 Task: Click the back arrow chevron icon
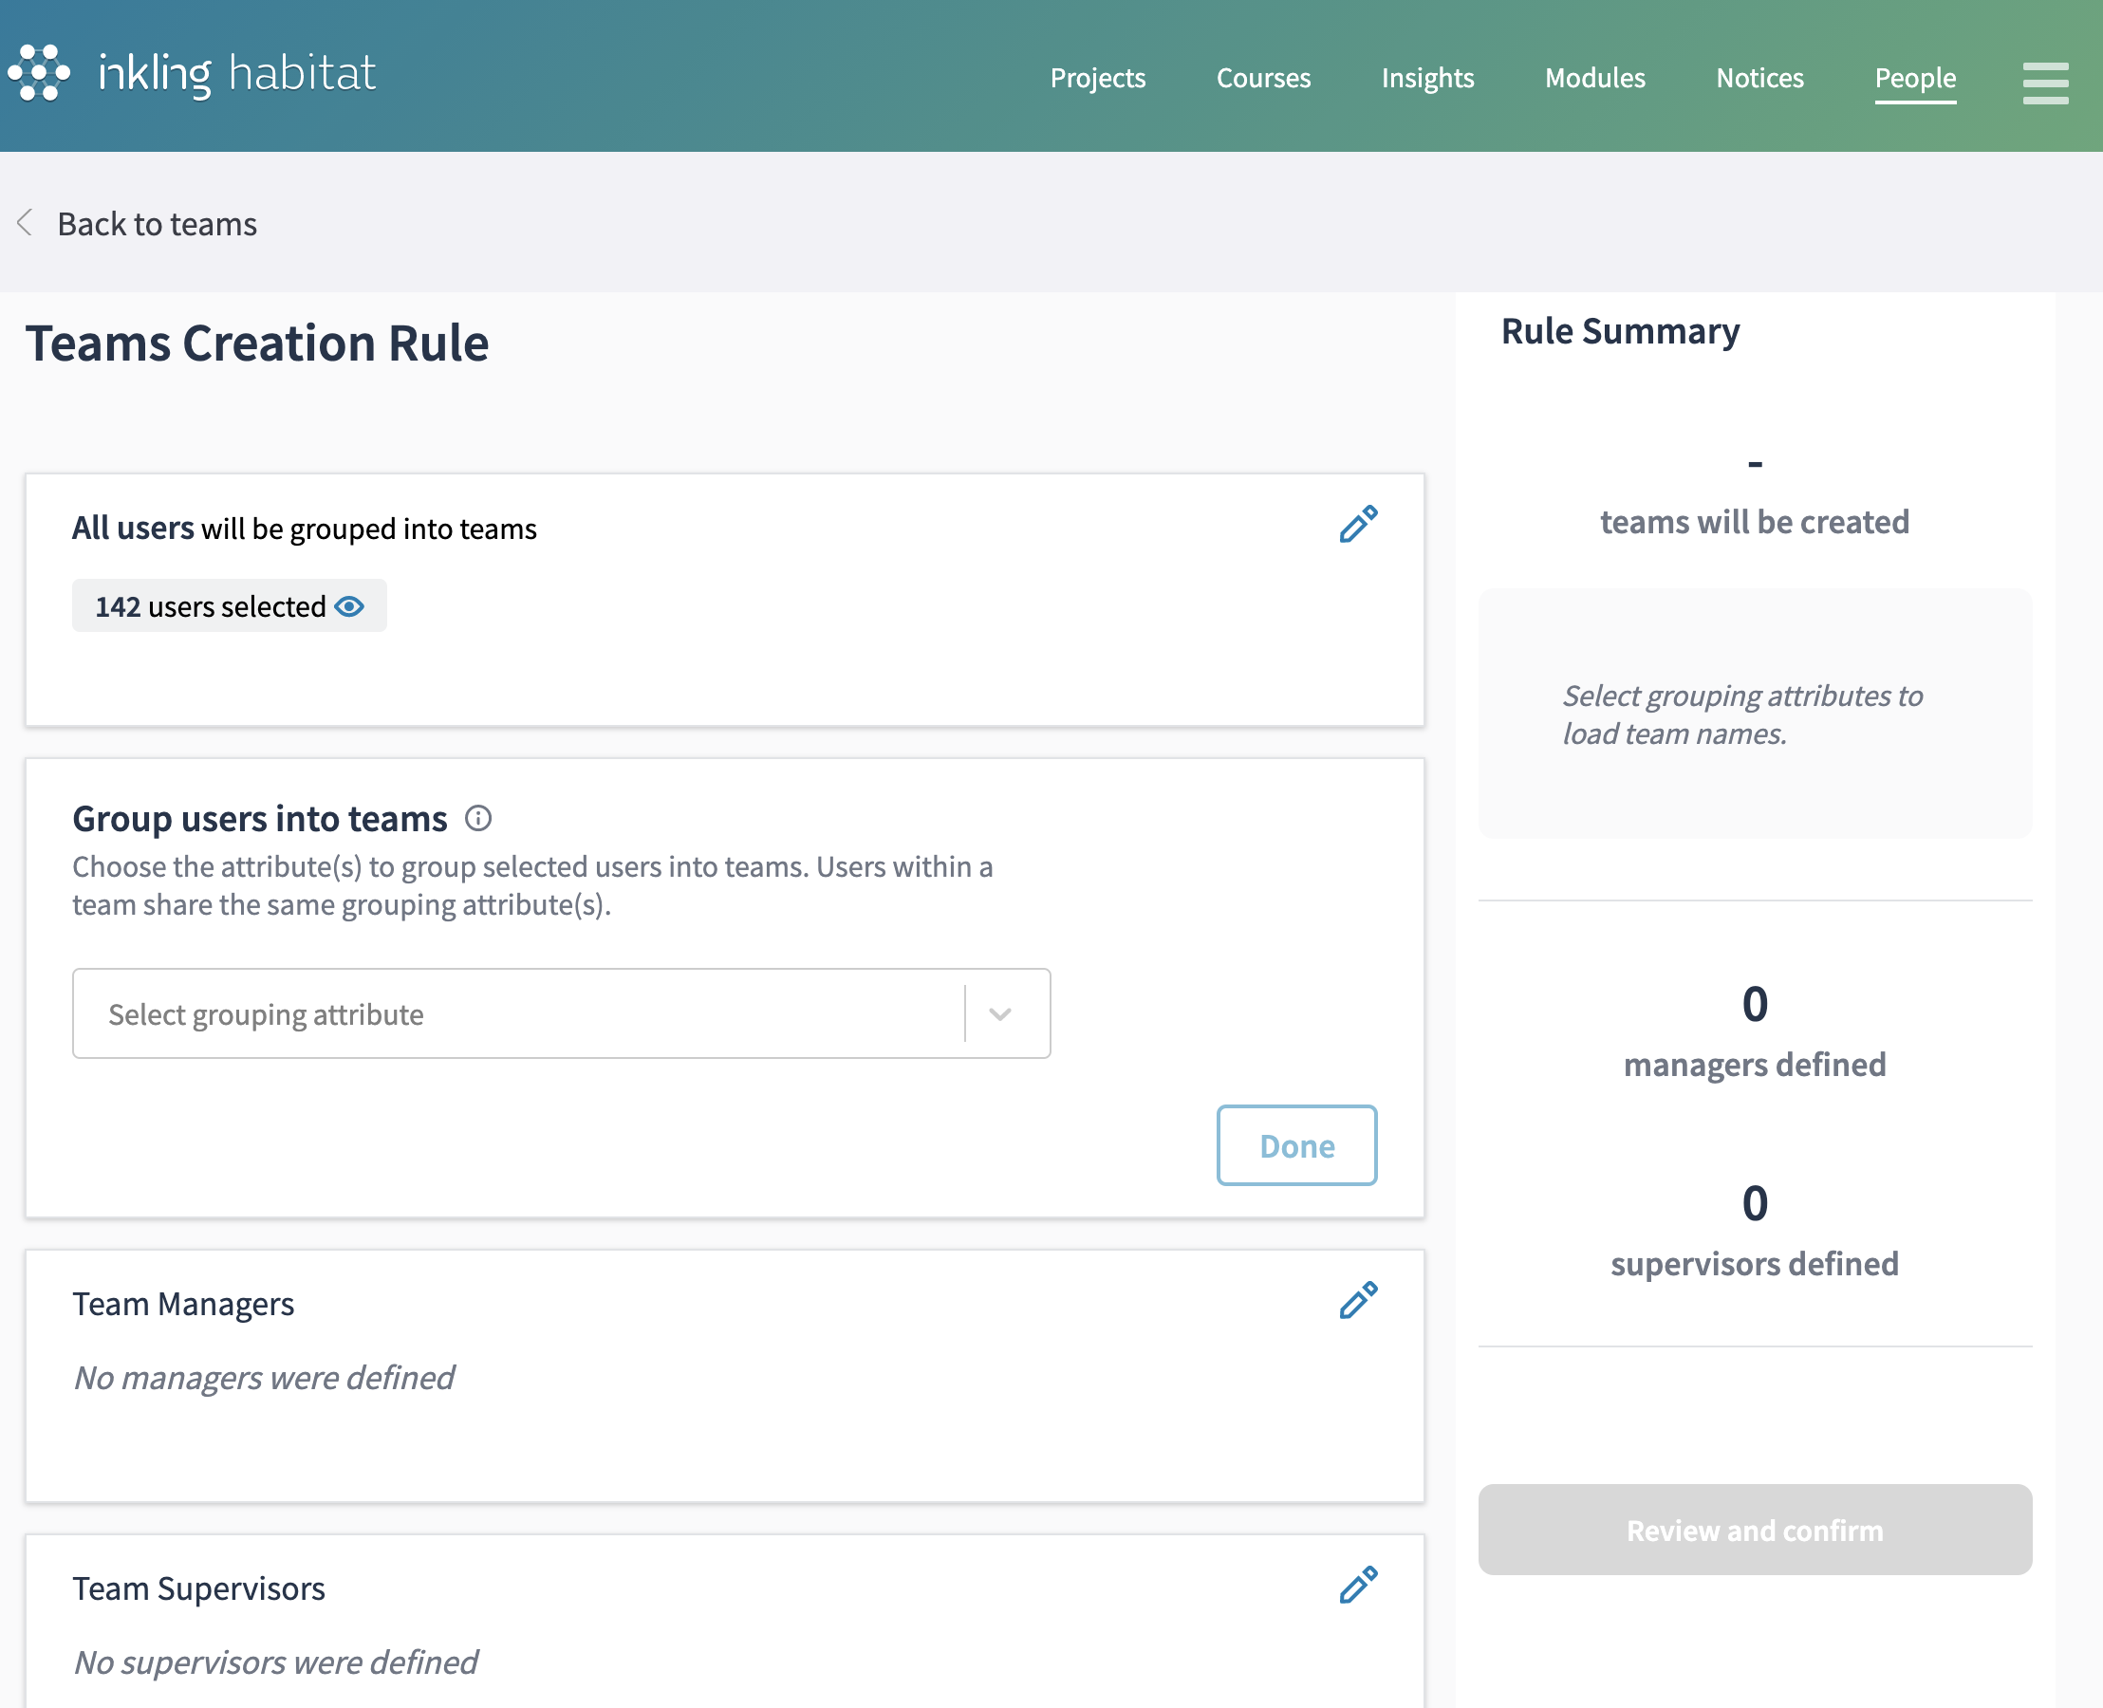click(26, 223)
